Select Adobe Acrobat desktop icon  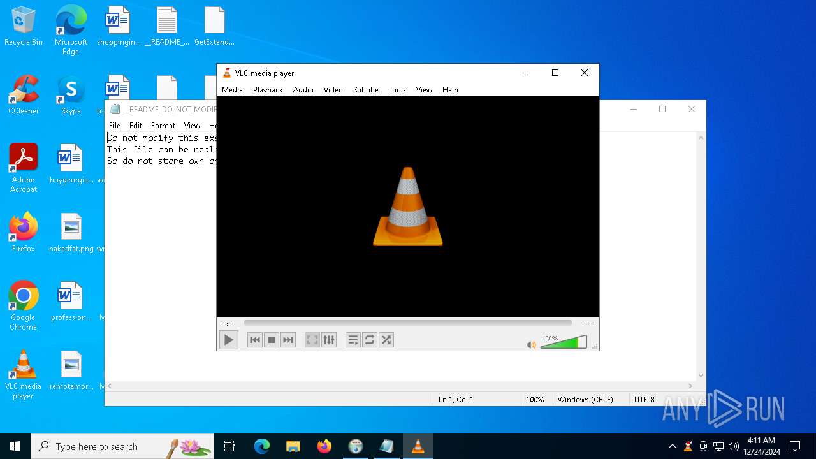[x=24, y=168]
